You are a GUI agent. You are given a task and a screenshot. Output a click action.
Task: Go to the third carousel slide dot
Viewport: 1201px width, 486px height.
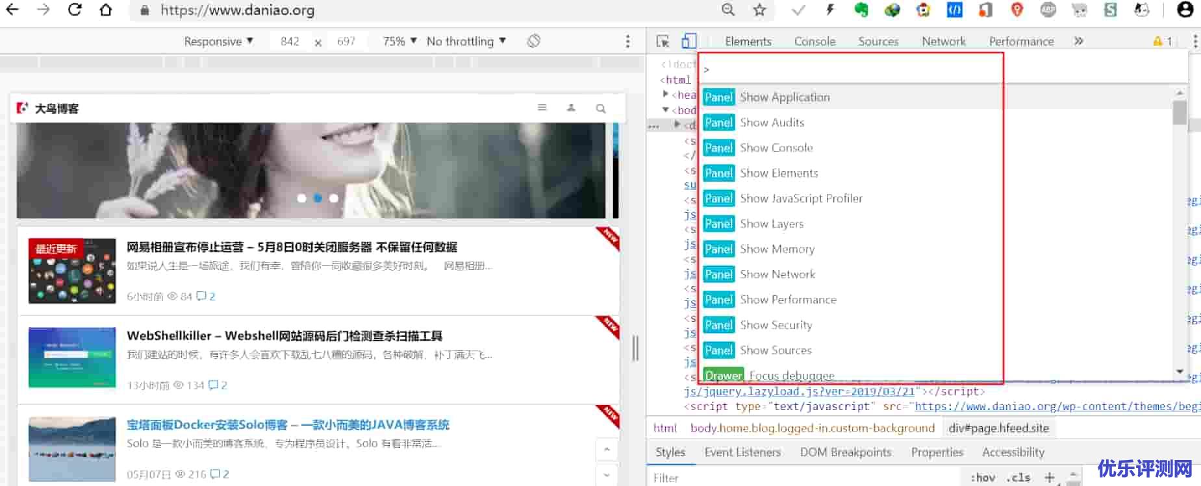(334, 198)
